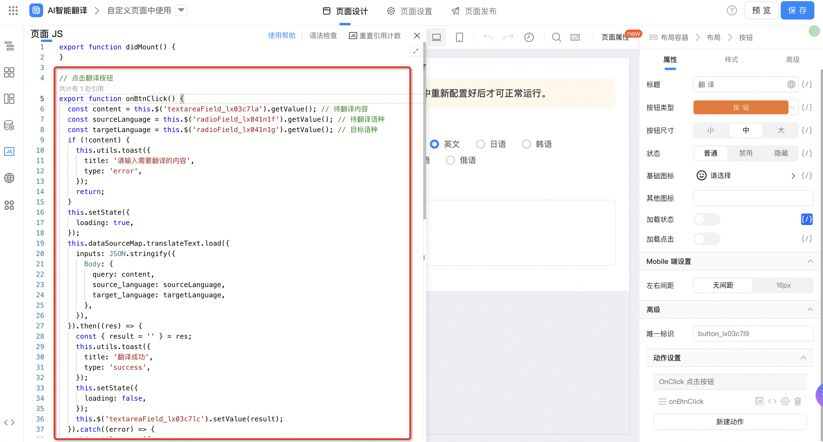
Task: Open the page selector dropdown beside 自定义页面中使用
Action: click(x=181, y=10)
